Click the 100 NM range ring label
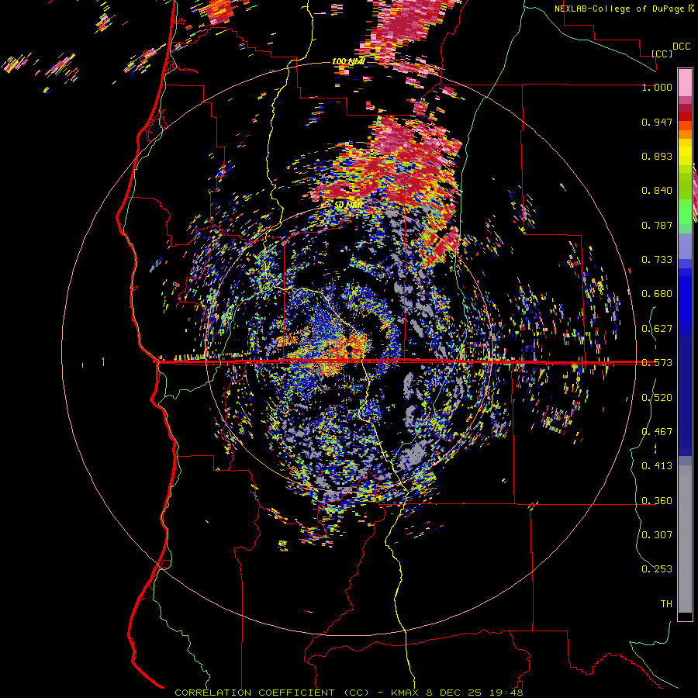The width and height of the screenshot is (698, 698). pos(348,61)
